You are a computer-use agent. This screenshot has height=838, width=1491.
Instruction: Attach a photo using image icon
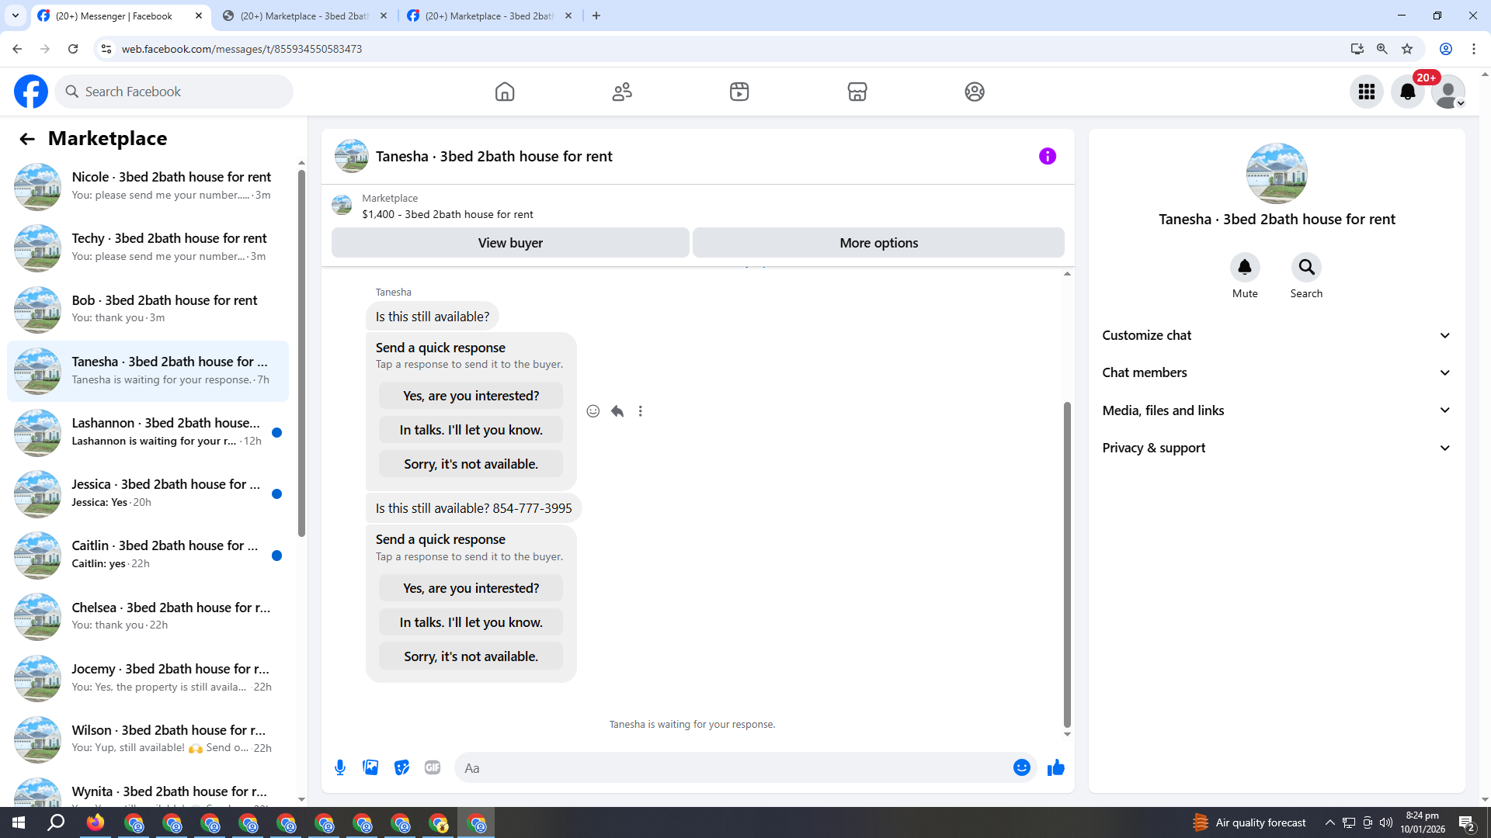tap(370, 767)
